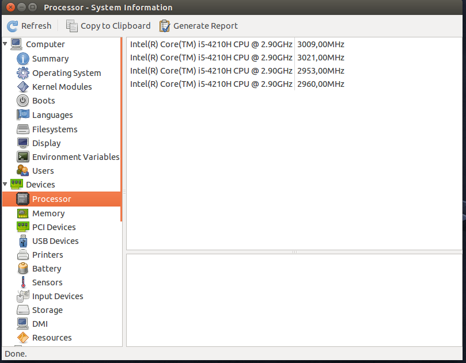Click the Display monitor icon

pos(23,143)
